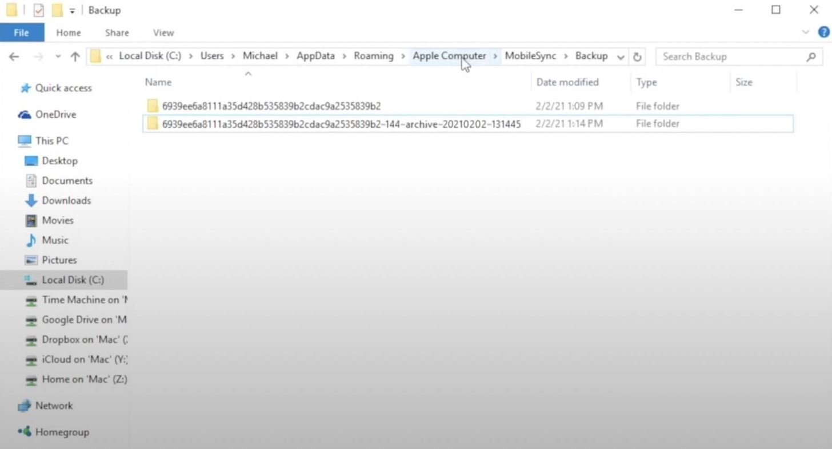
Task: Click the Local Disk (C:) drive icon
Action: [x=31, y=280]
